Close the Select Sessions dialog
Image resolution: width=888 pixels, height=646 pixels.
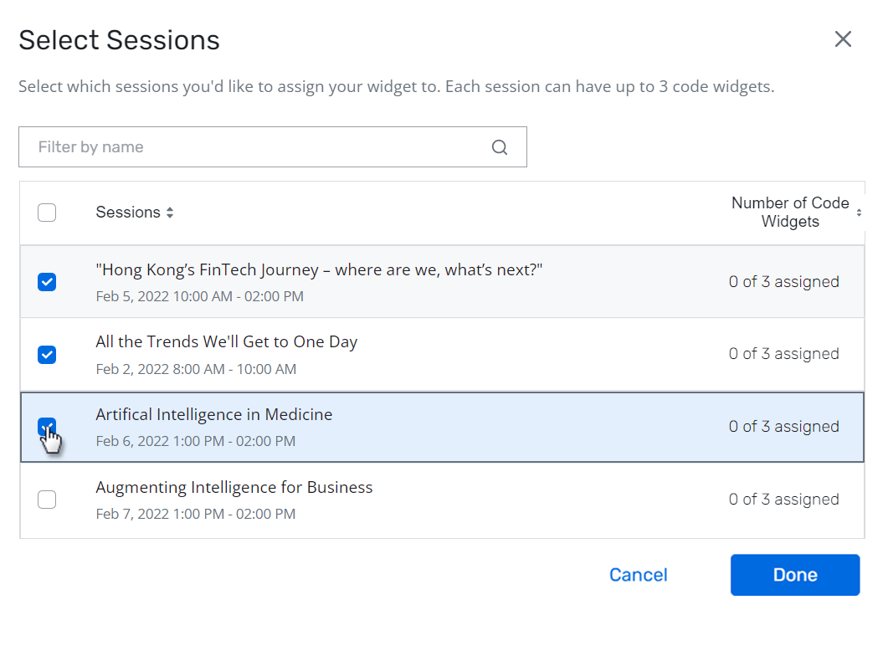(843, 39)
